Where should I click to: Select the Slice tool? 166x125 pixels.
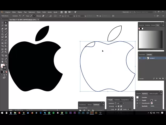pos(6,59)
